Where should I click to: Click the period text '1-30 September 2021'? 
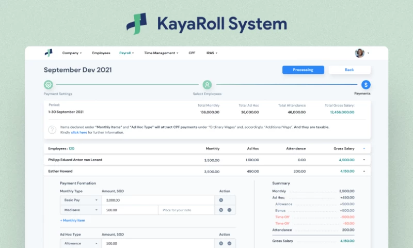pyautogui.click(x=66, y=112)
